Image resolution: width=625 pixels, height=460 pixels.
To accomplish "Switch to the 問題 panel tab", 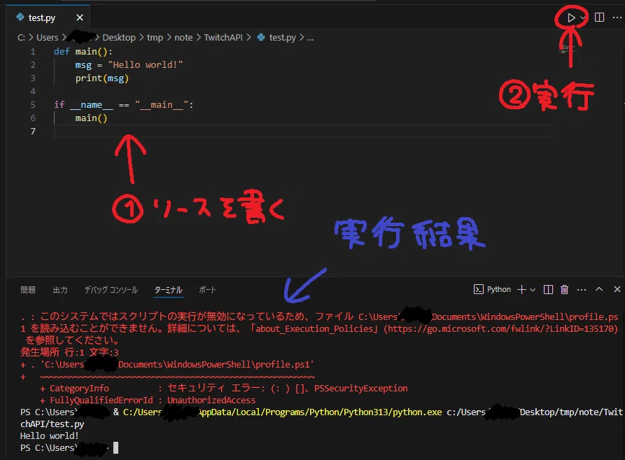I will [28, 290].
